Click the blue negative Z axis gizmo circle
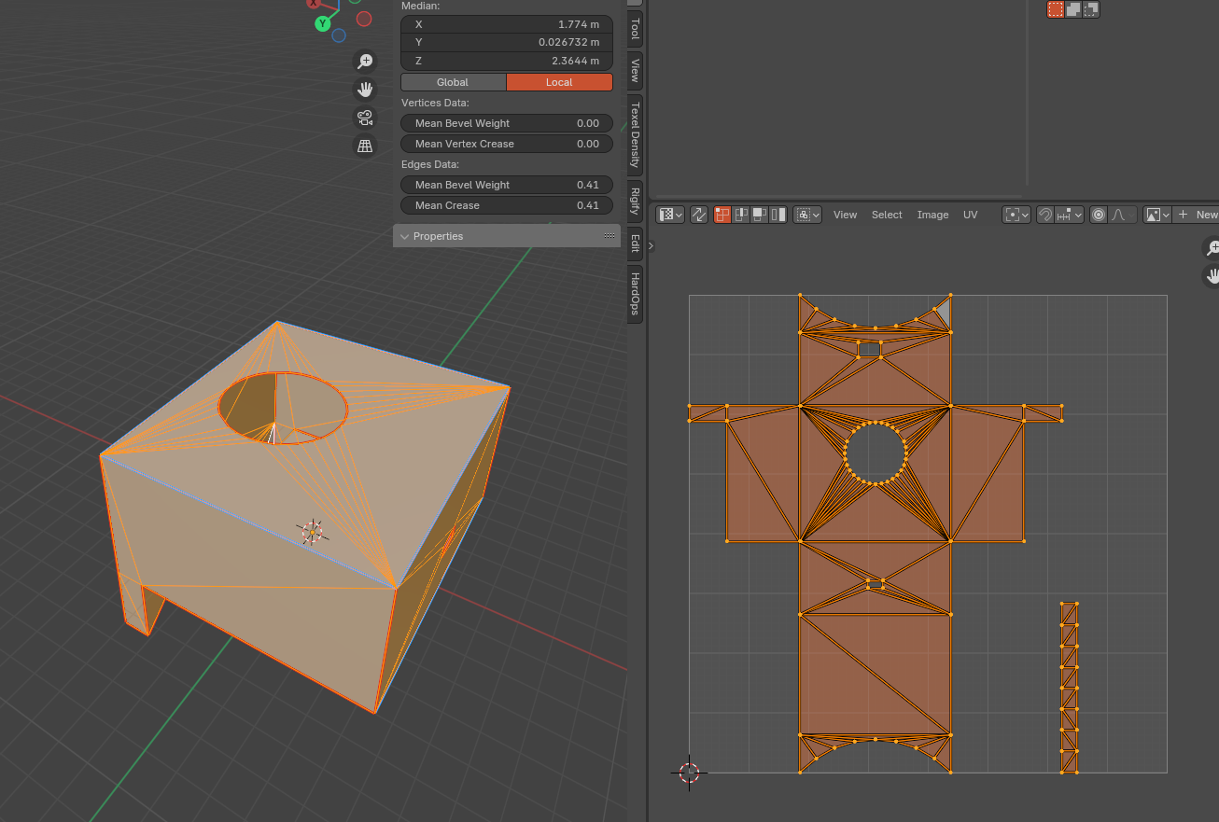Screen dimensions: 1219x822 (339, 35)
